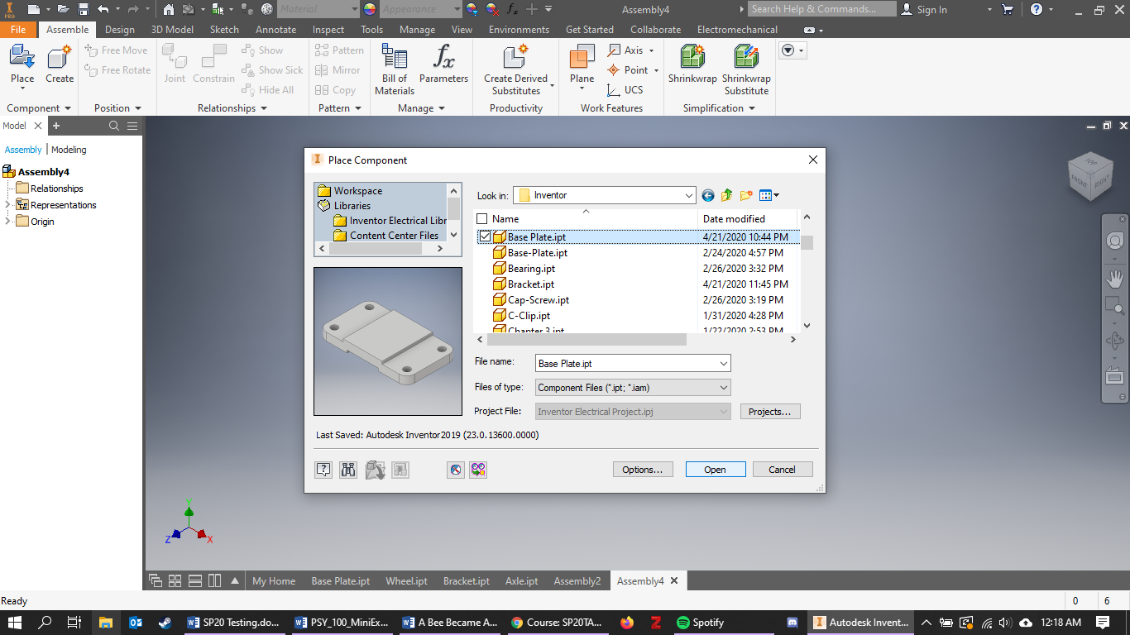This screenshot has width=1130, height=635.
Task: Click the Base Plate preview thumbnail
Action: point(388,341)
